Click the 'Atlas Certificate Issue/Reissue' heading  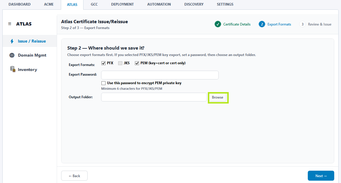[x=94, y=21]
